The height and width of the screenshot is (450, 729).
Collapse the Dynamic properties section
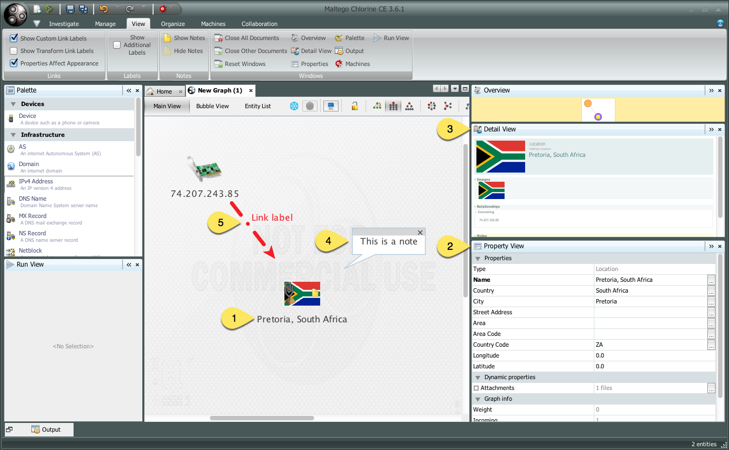click(477, 377)
